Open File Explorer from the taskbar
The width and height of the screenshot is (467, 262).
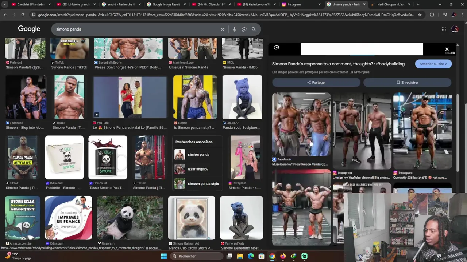coord(240,256)
